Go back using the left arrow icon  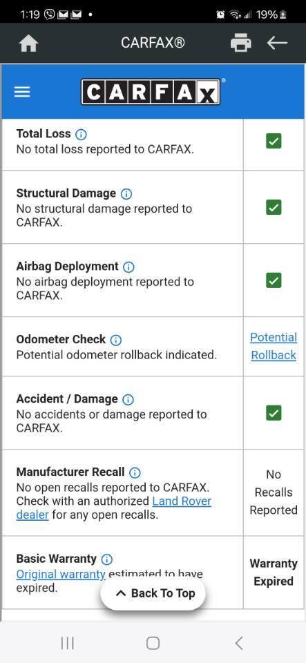[277, 43]
